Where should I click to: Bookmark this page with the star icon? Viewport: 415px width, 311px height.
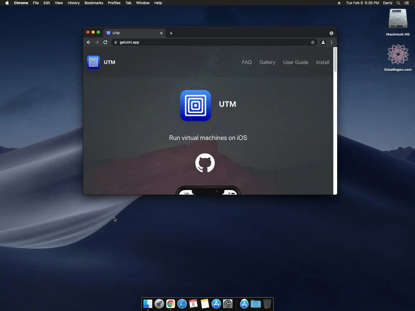pos(313,42)
